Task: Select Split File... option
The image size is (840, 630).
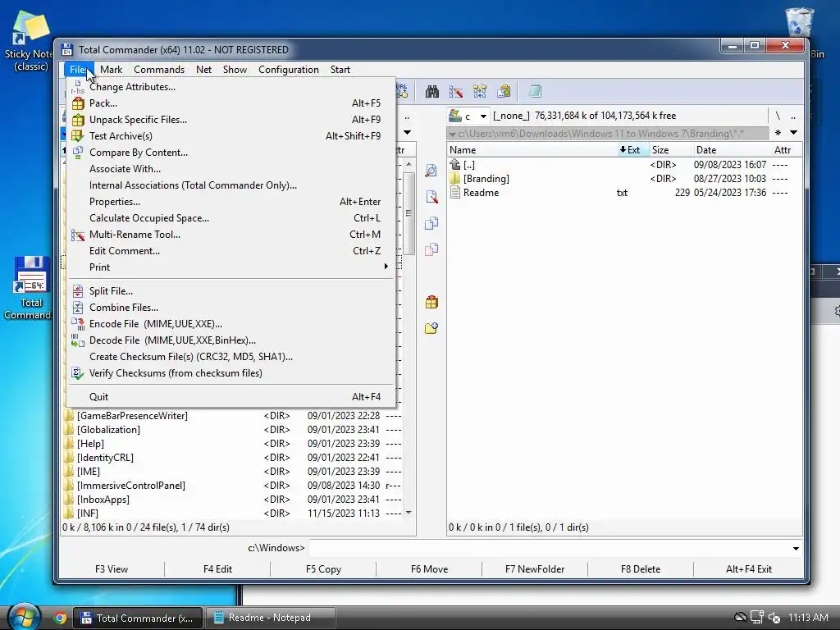Action: pos(231,291)
